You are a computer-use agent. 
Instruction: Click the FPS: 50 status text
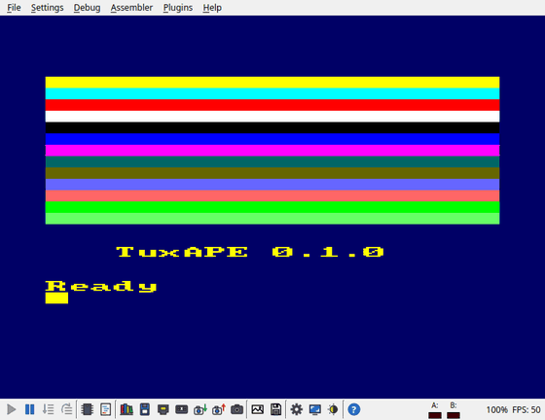(x=527, y=410)
